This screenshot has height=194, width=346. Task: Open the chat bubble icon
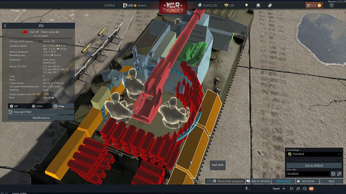coord(305,188)
